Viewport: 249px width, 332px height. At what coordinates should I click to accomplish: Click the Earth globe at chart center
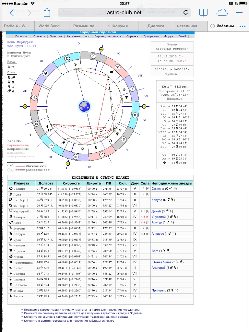[85, 106]
